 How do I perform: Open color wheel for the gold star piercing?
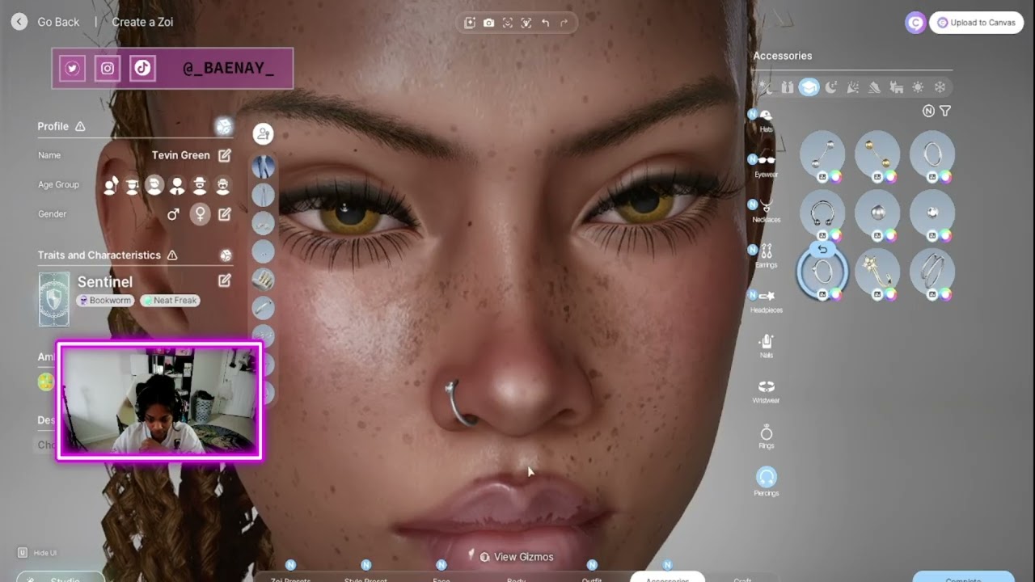point(890,294)
